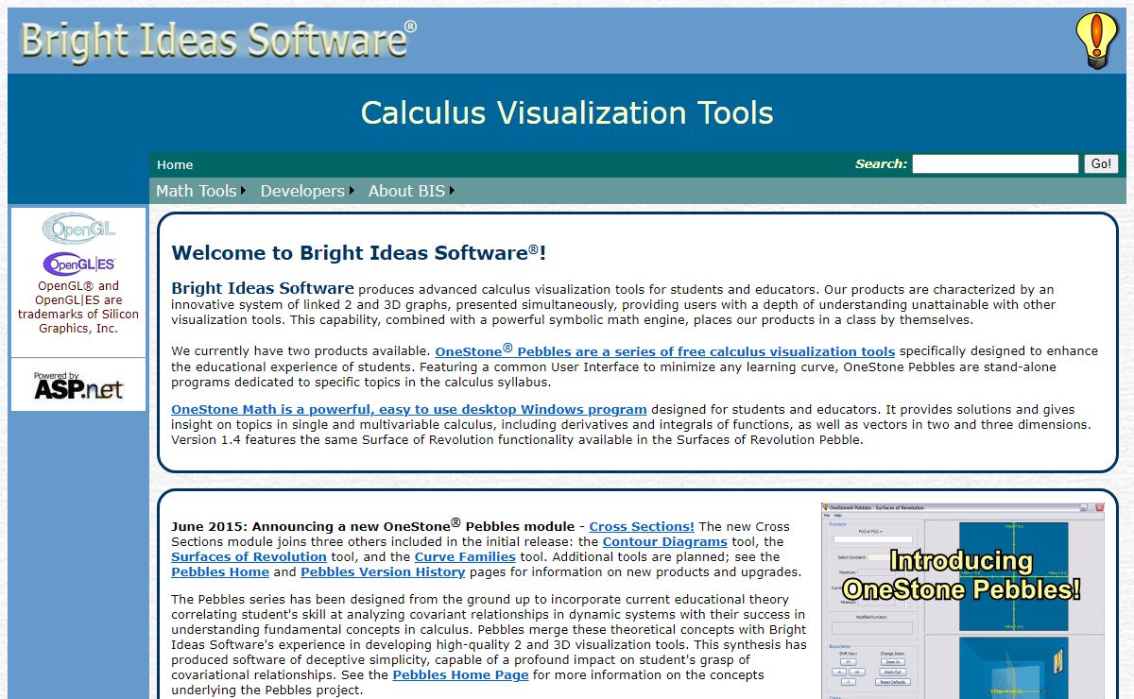Expand the arrow next to About BIS
The height and width of the screenshot is (699, 1134).
453,191
